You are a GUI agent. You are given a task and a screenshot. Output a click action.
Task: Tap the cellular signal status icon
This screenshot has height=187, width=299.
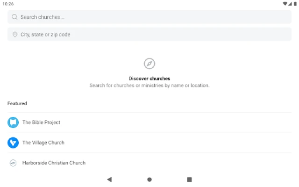(x=290, y=4)
